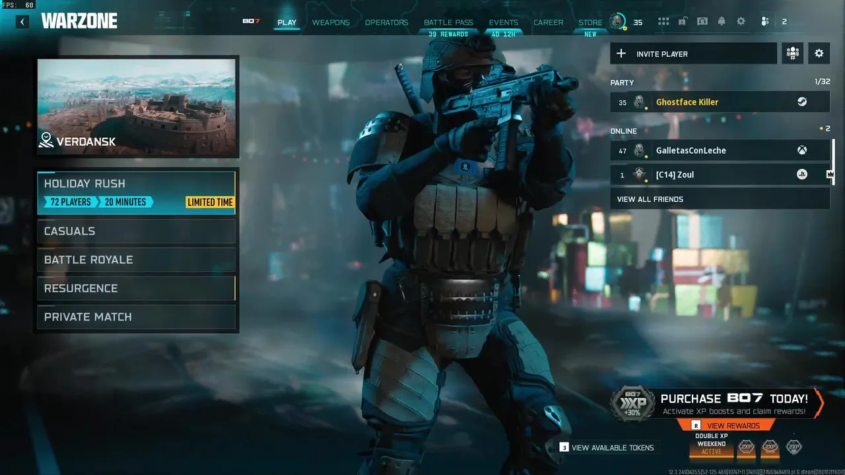Click the 20 Minutes tag on Holiday Rush

point(125,203)
